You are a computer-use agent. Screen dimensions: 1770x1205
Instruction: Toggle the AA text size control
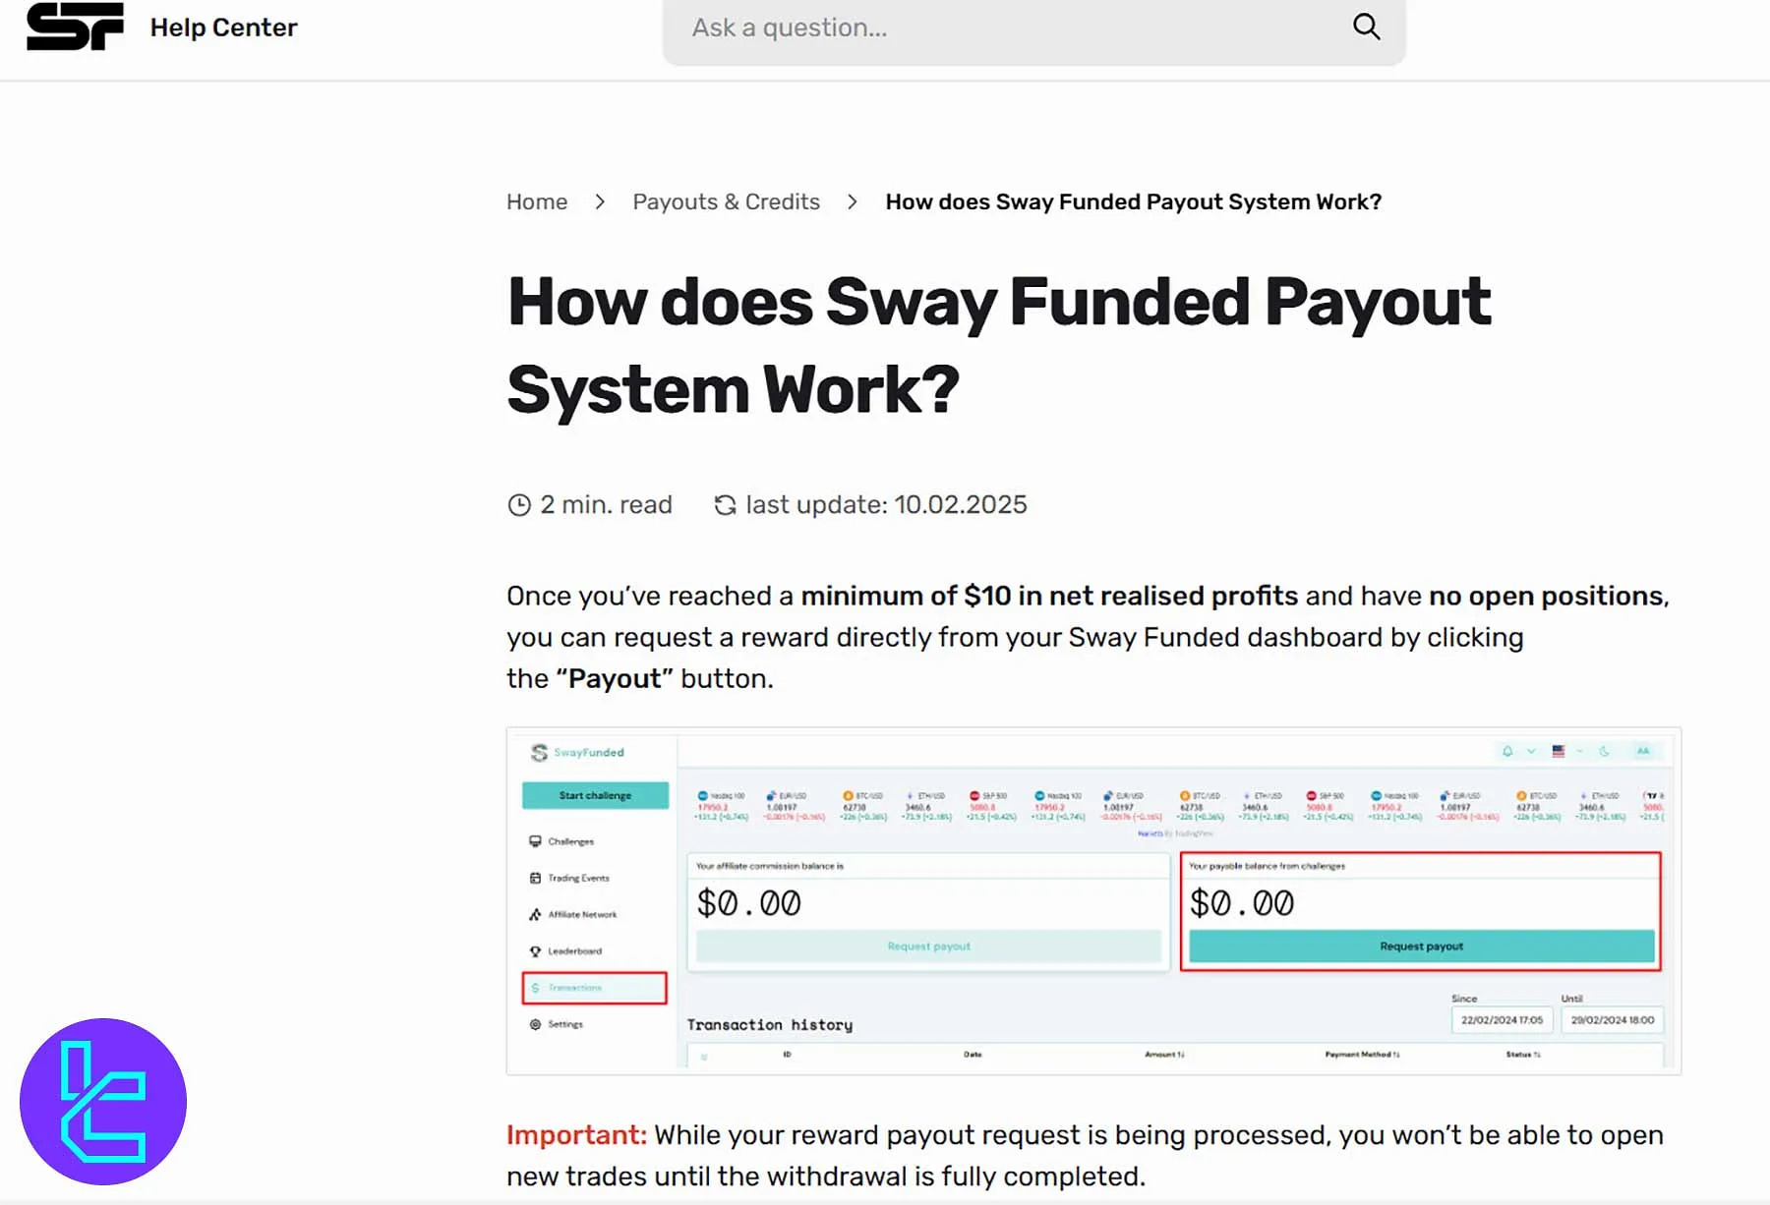[x=1643, y=750]
